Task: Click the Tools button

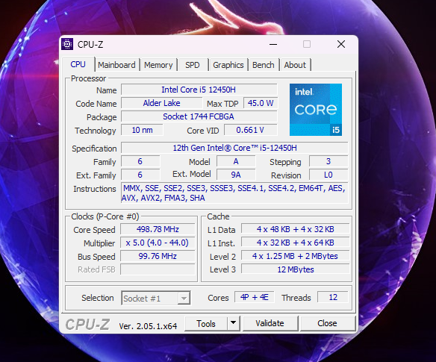Action: pyautogui.click(x=206, y=323)
